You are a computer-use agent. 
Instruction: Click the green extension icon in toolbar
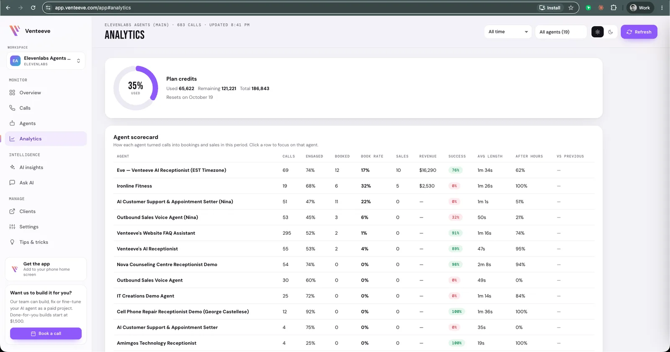(588, 8)
